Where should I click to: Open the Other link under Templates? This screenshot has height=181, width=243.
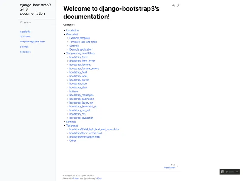click(72, 141)
